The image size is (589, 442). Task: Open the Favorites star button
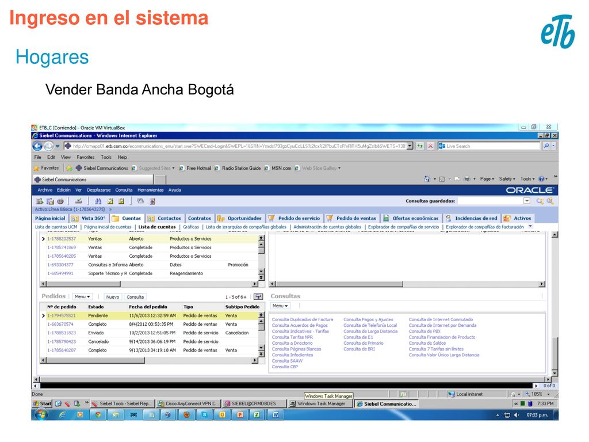46,168
